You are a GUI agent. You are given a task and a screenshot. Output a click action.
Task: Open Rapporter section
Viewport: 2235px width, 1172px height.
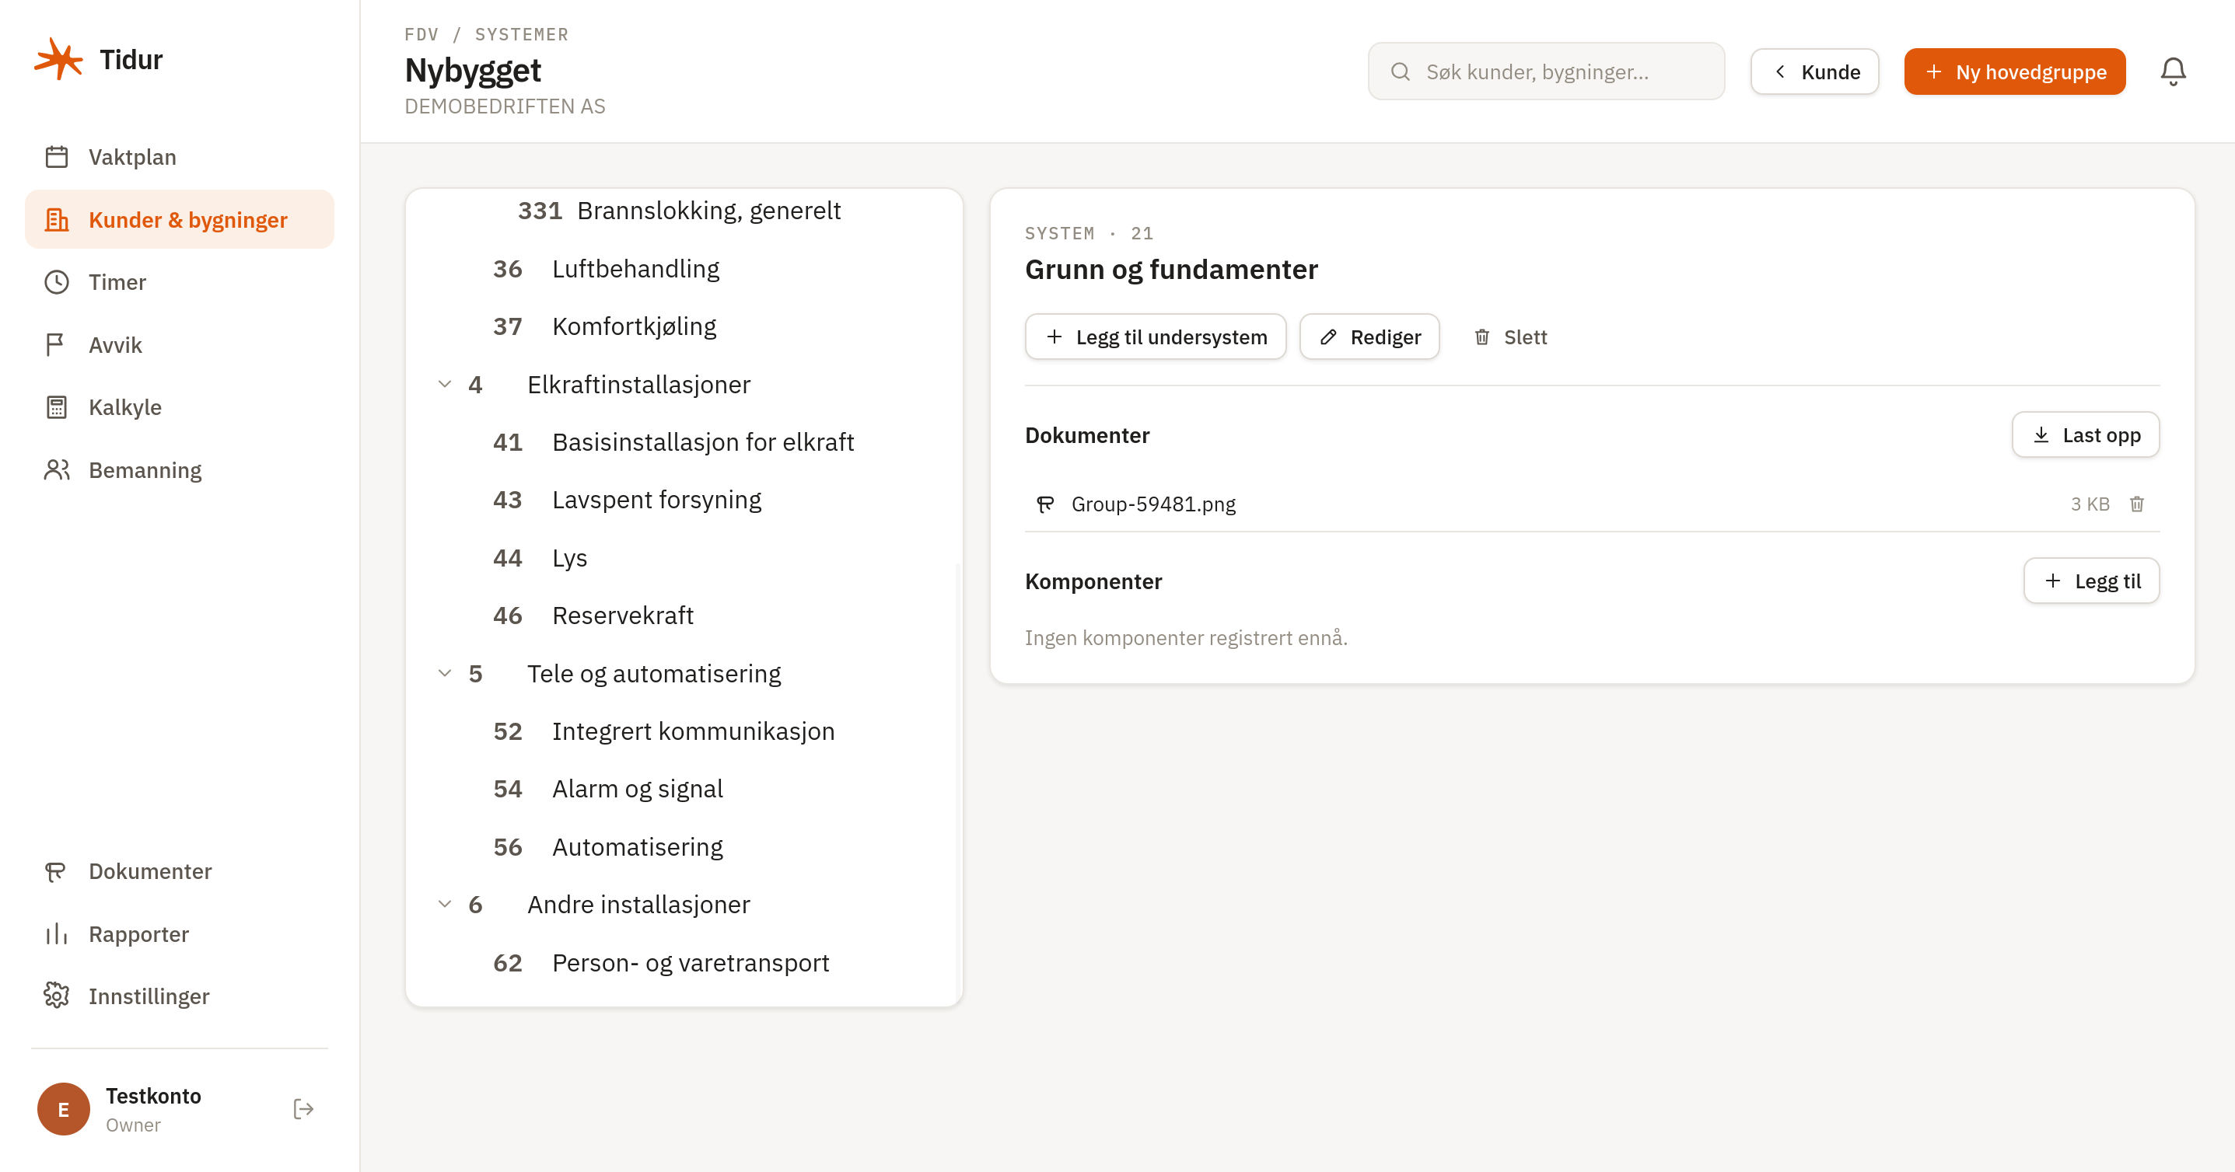[180, 933]
